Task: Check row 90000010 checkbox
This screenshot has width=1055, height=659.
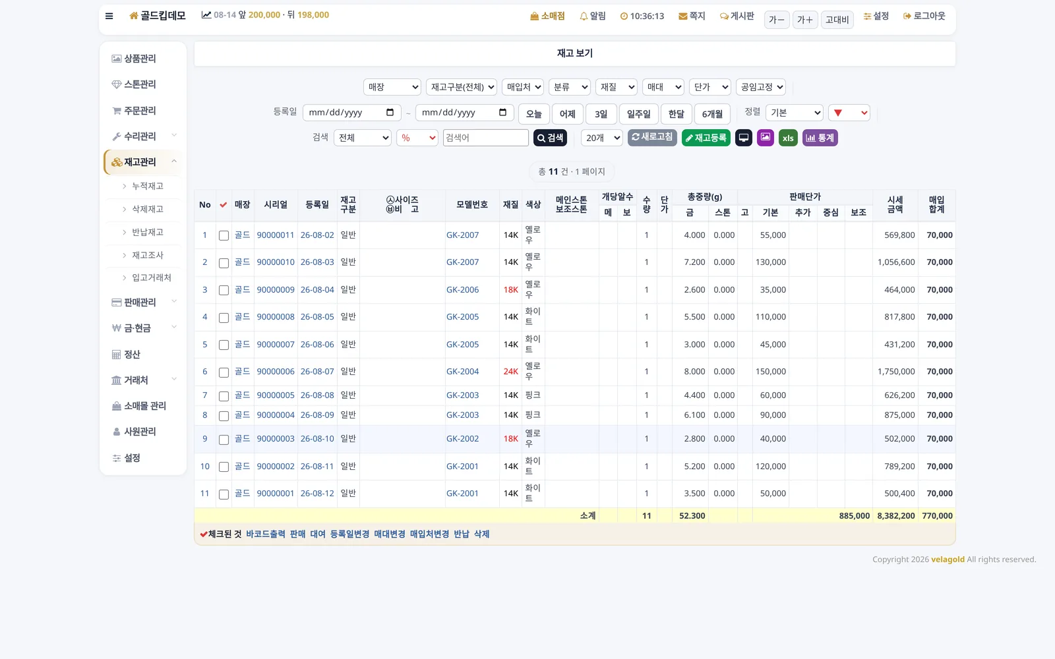Action: 224,263
